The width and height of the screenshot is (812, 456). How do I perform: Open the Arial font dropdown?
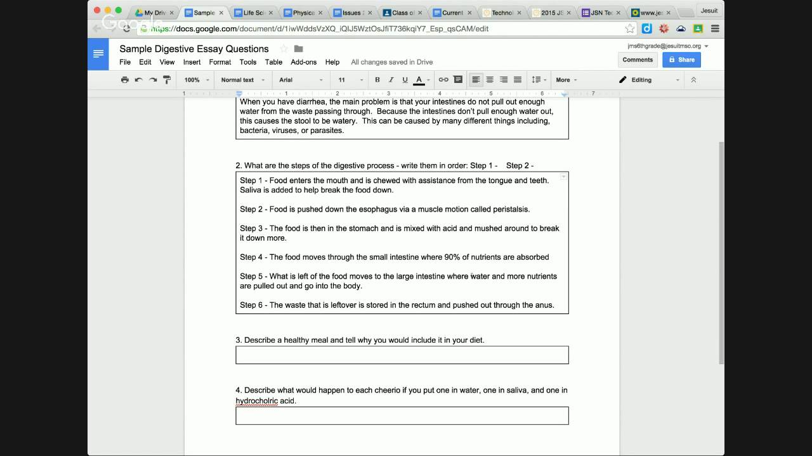301,80
